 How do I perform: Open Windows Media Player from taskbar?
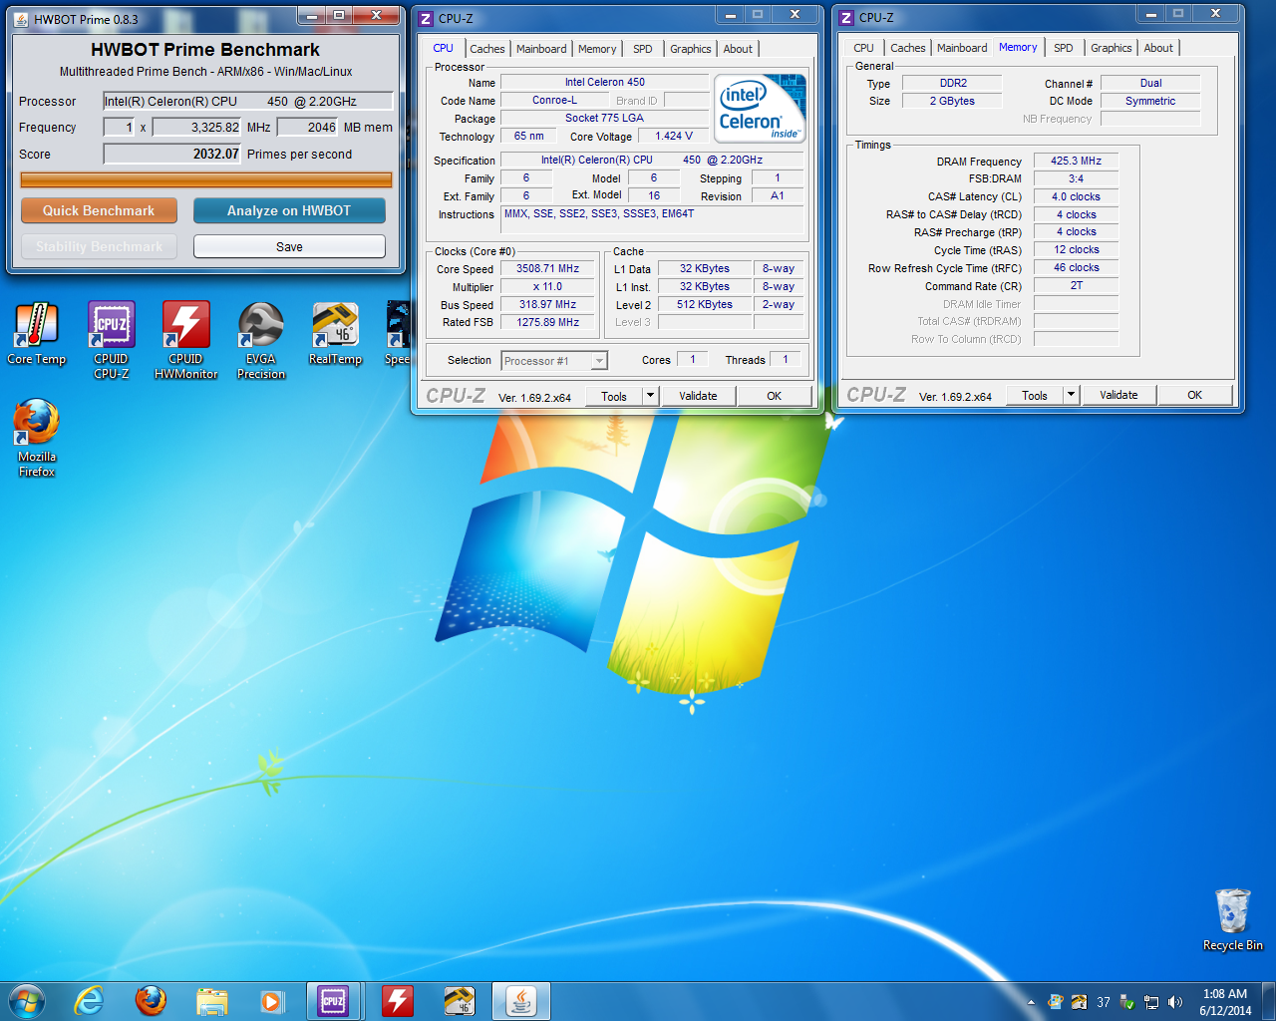[271, 1000]
